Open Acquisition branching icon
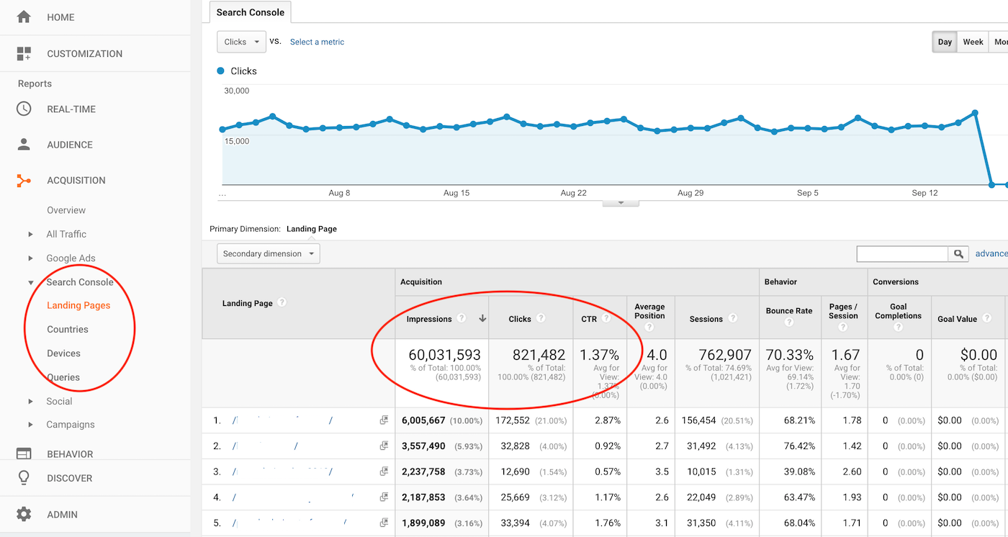 pos(24,180)
